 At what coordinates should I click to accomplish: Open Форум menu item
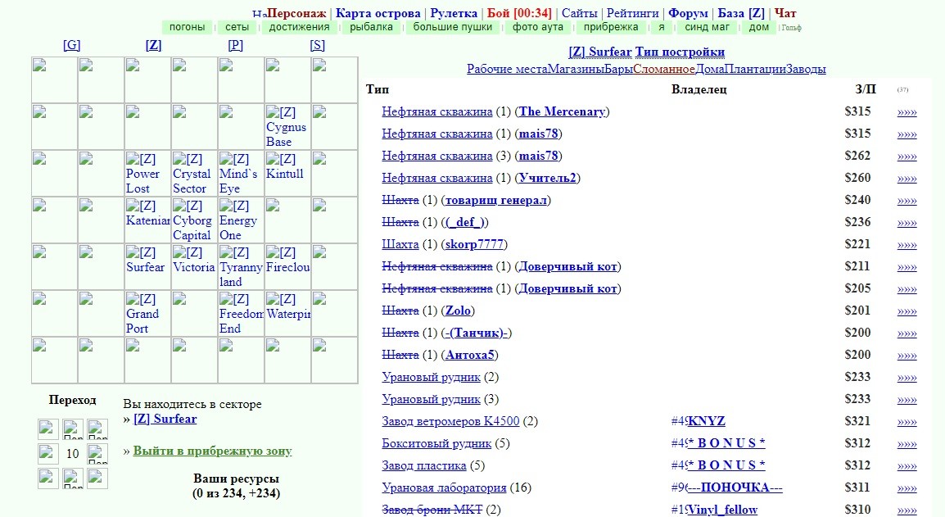click(688, 13)
